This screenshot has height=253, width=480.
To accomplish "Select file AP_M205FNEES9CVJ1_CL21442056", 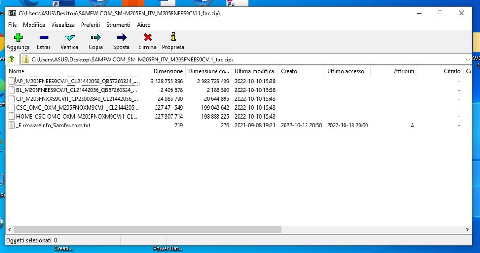I will tap(77, 82).
